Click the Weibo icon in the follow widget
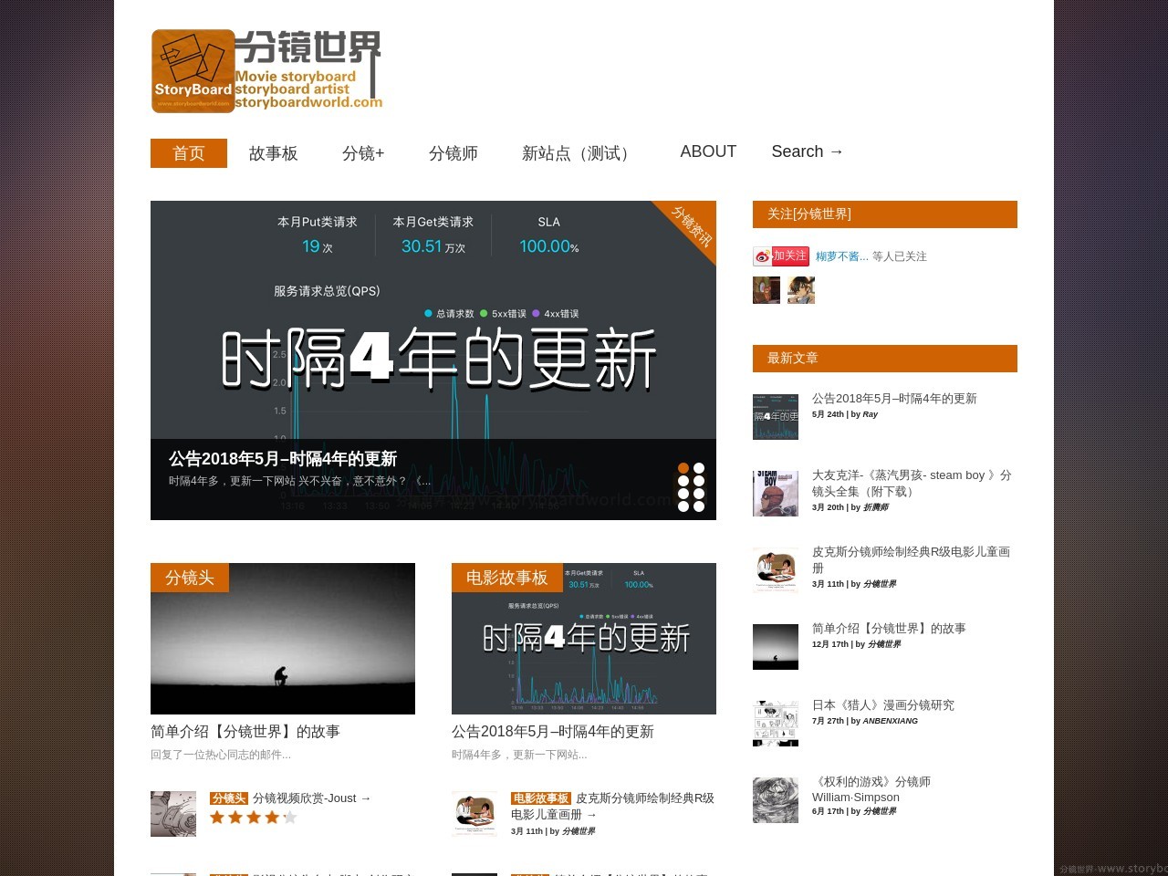 click(762, 256)
